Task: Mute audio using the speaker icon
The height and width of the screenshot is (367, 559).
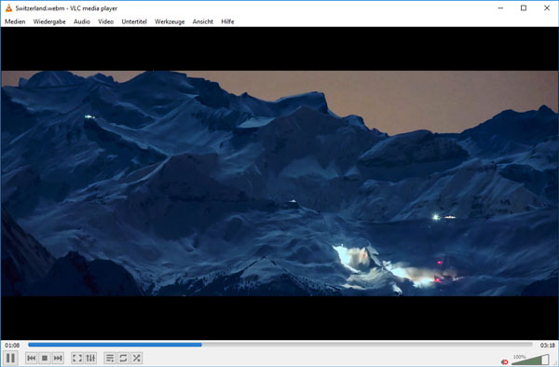Action: [x=504, y=362]
